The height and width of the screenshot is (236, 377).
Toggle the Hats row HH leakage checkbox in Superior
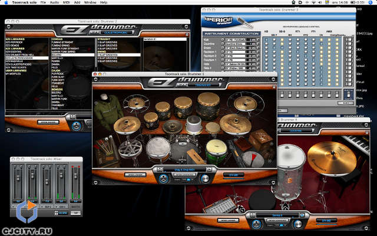tap(290, 64)
